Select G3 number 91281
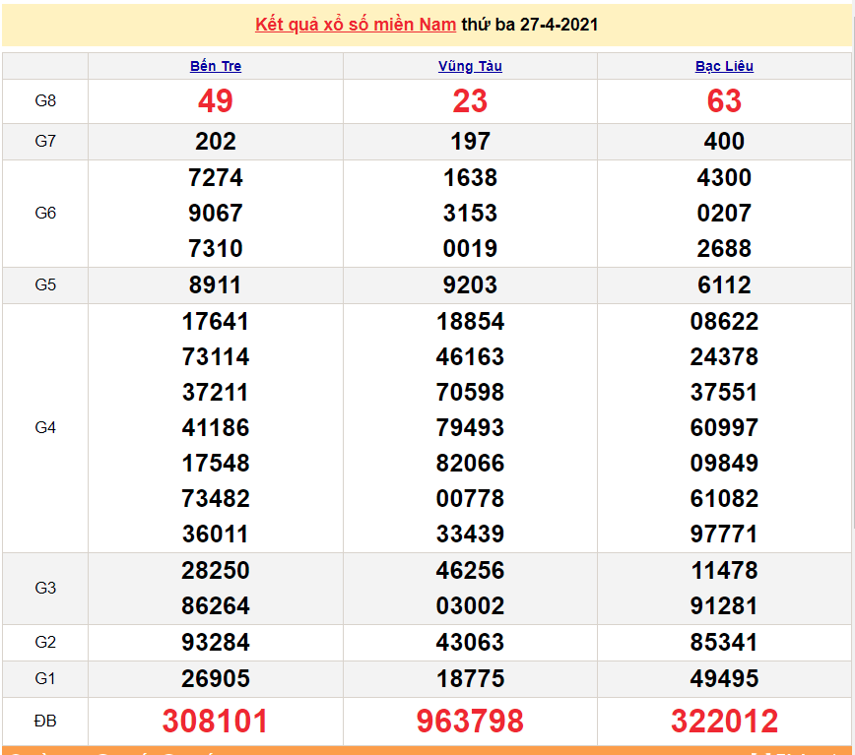Screen dimensions: 855x755 point(724,605)
